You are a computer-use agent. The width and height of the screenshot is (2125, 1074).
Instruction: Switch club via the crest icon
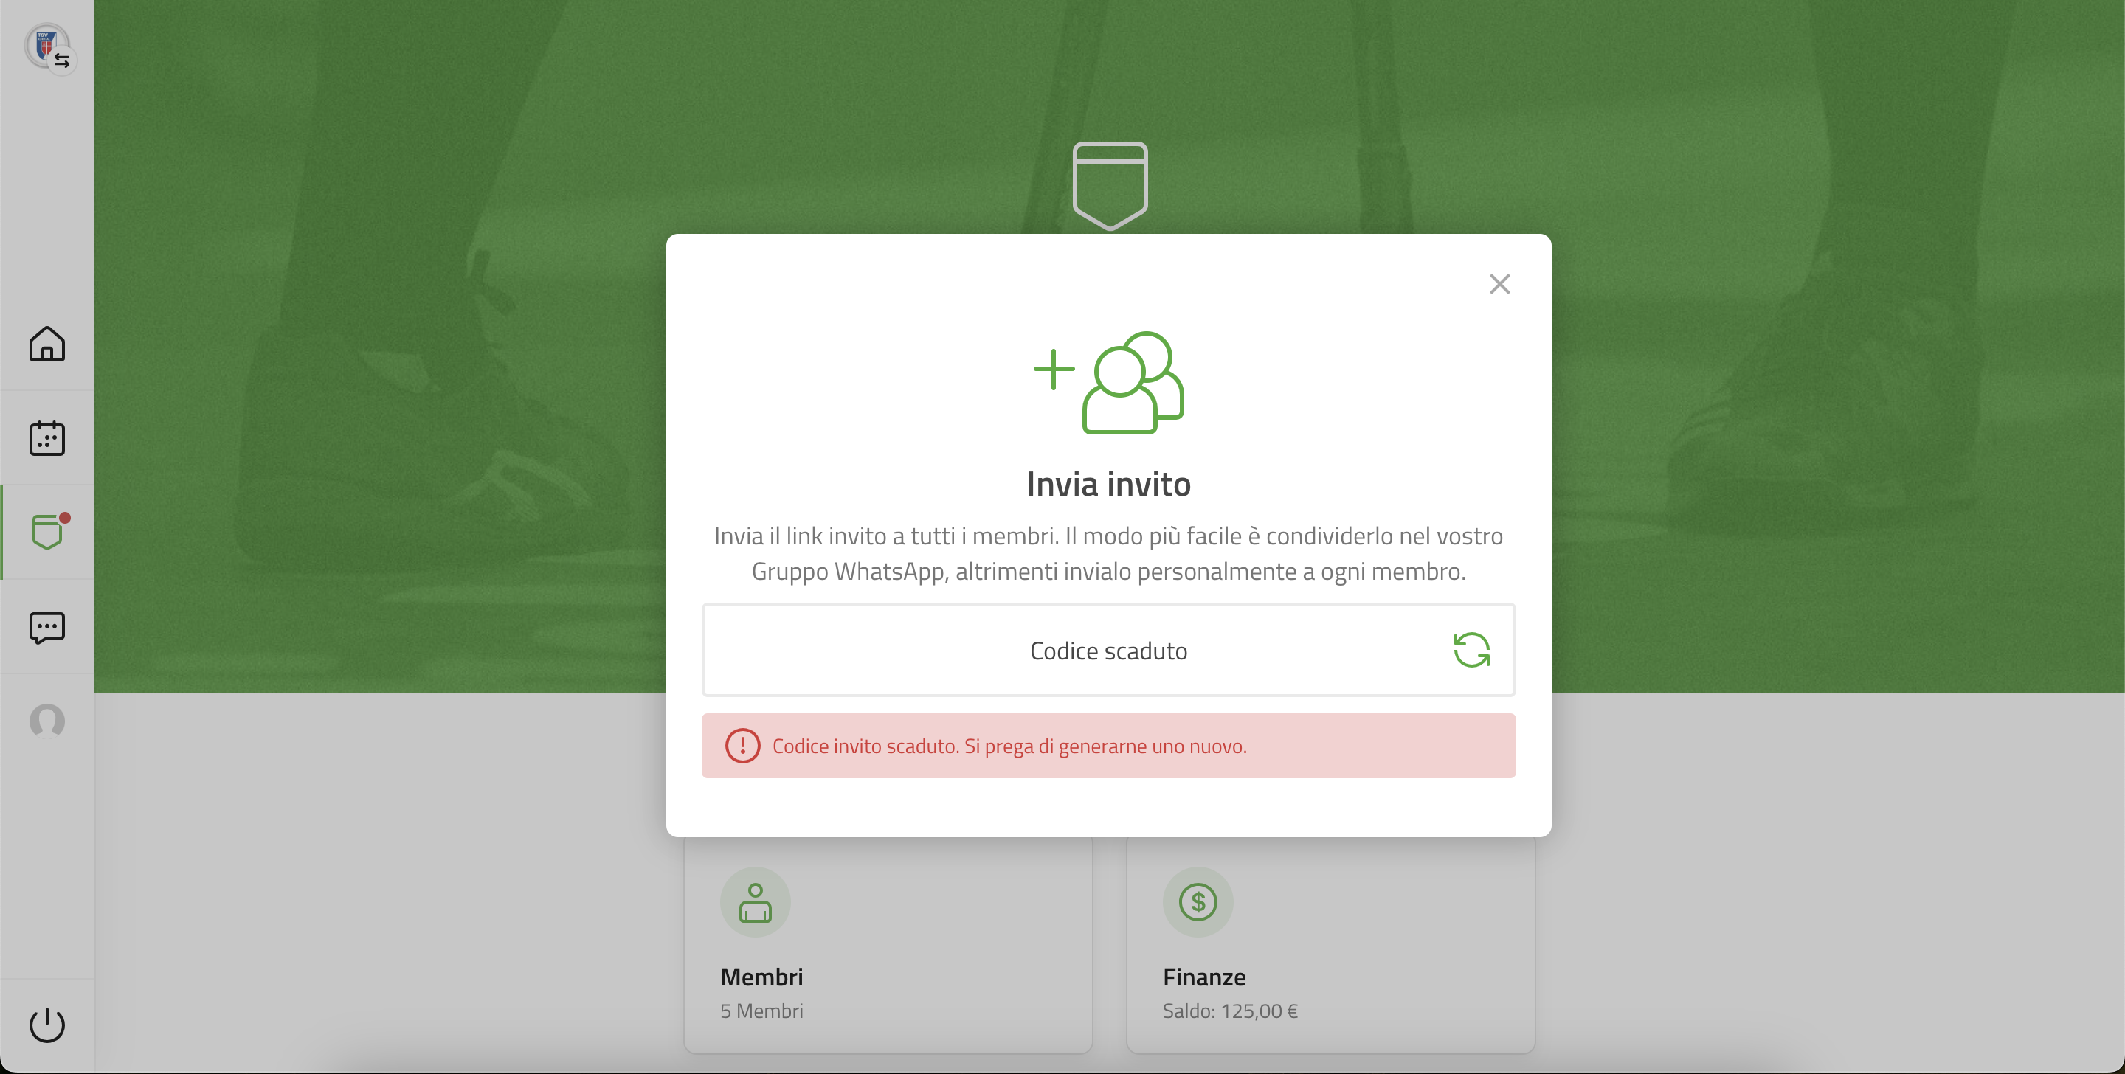pos(49,47)
